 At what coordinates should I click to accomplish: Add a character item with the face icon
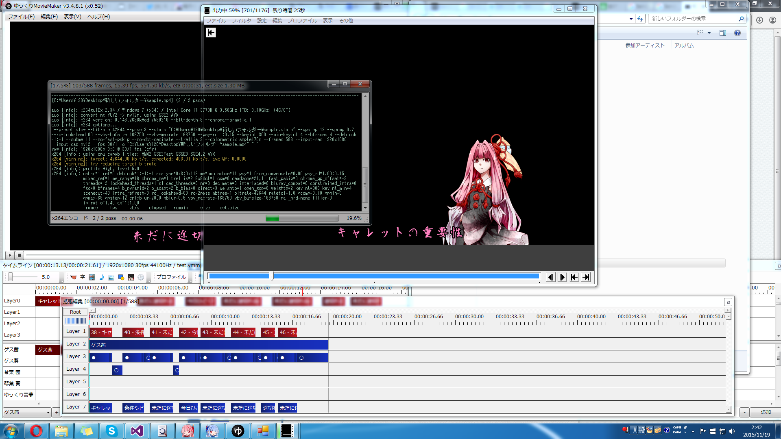click(131, 277)
